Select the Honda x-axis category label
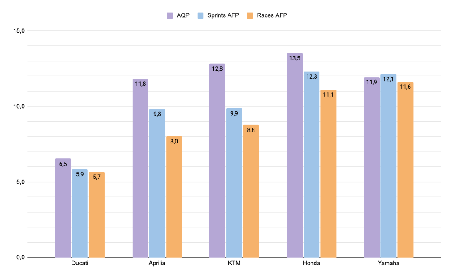This screenshot has width=452, height=279. point(311,264)
